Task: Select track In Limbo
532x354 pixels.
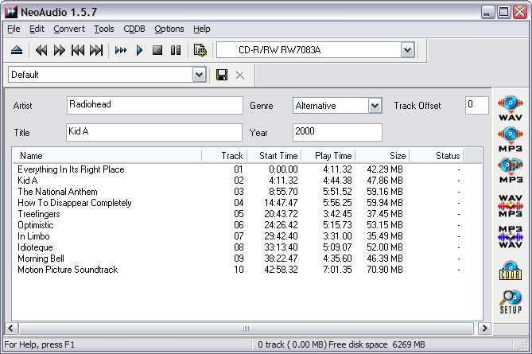Action: (33, 236)
